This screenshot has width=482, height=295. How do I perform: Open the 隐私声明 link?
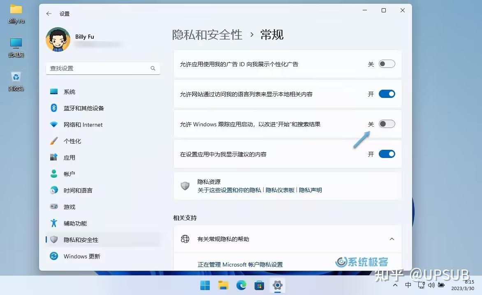pyautogui.click(x=310, y=190)
